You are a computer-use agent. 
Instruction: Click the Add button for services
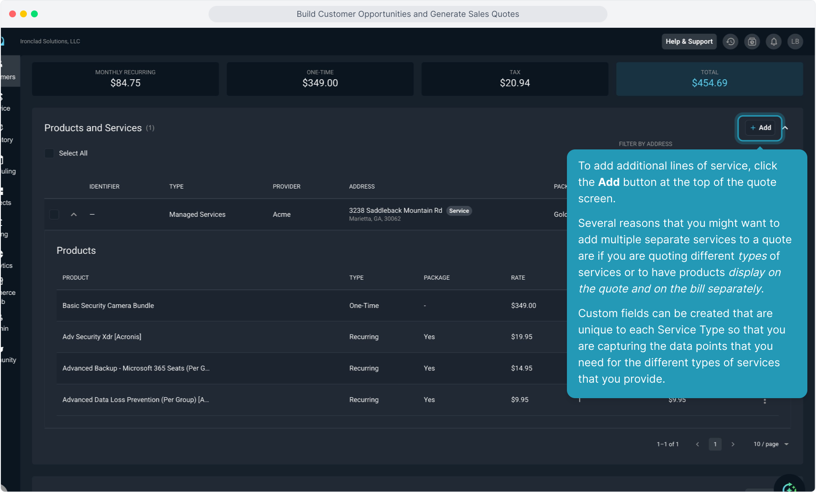click(x=760, y=128)
